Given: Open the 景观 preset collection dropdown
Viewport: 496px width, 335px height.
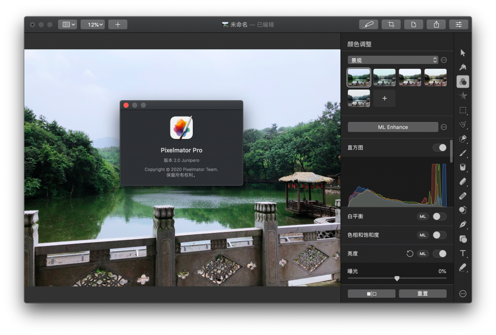Looking at the screenshot, I should pos(392,60).
